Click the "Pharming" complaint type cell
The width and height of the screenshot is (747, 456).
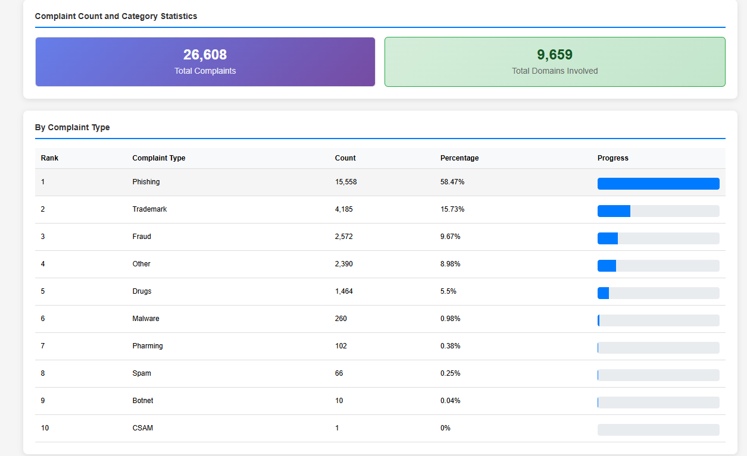[148, 346]
